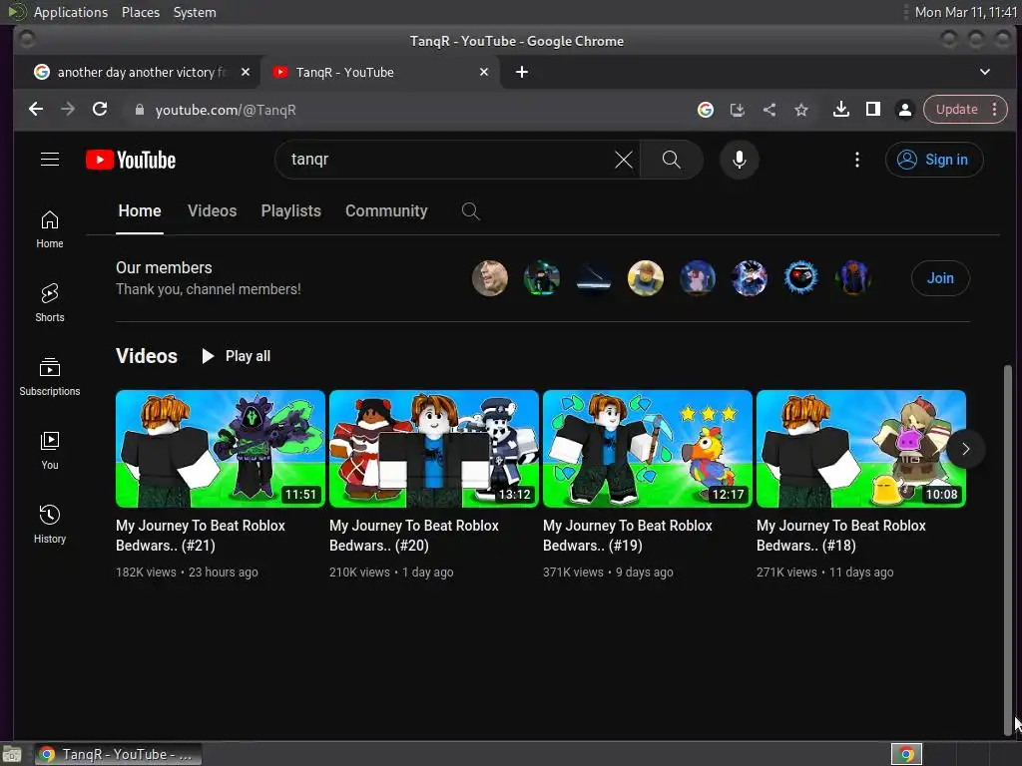This screenshot has width=1022, height=766.
Task: Open the YouTube hamburger guide menu
Action: [x=50, y=160]
